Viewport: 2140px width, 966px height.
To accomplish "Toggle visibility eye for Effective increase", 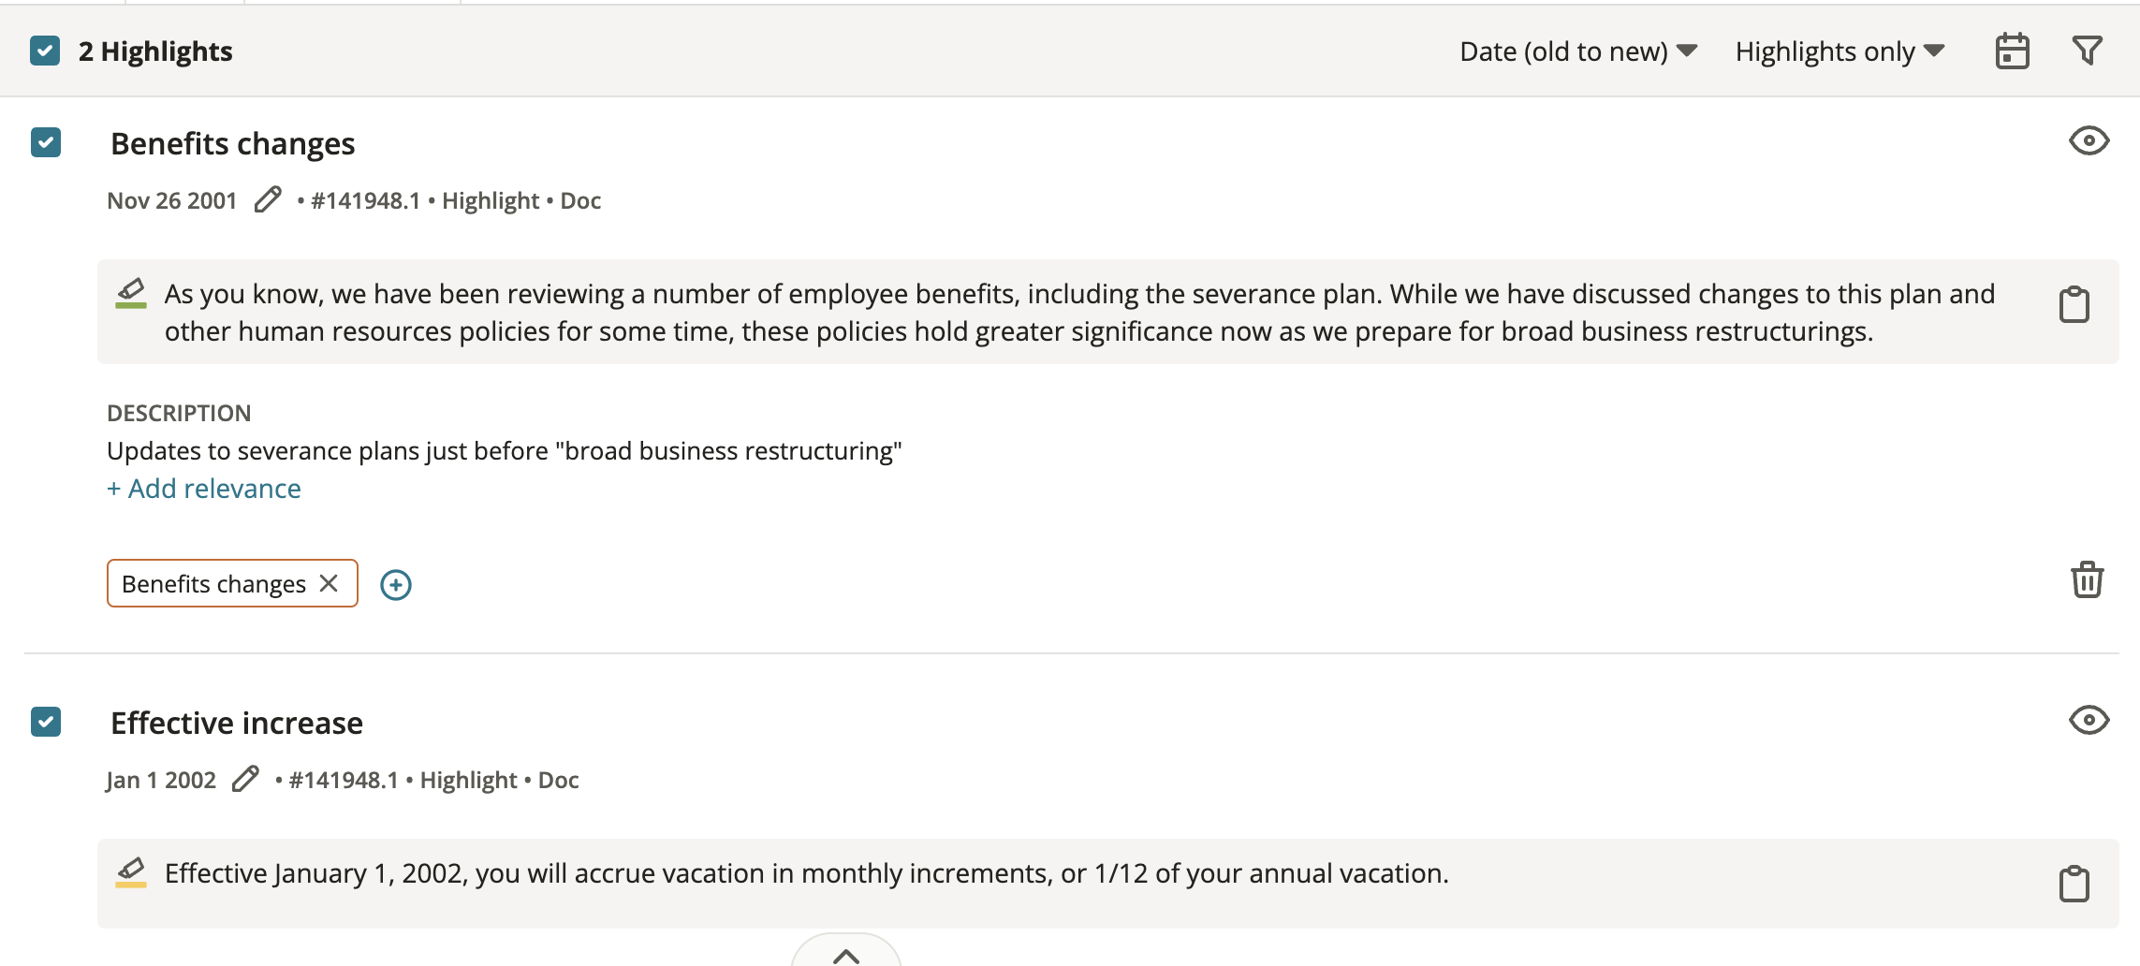I will pos(2089,720).
